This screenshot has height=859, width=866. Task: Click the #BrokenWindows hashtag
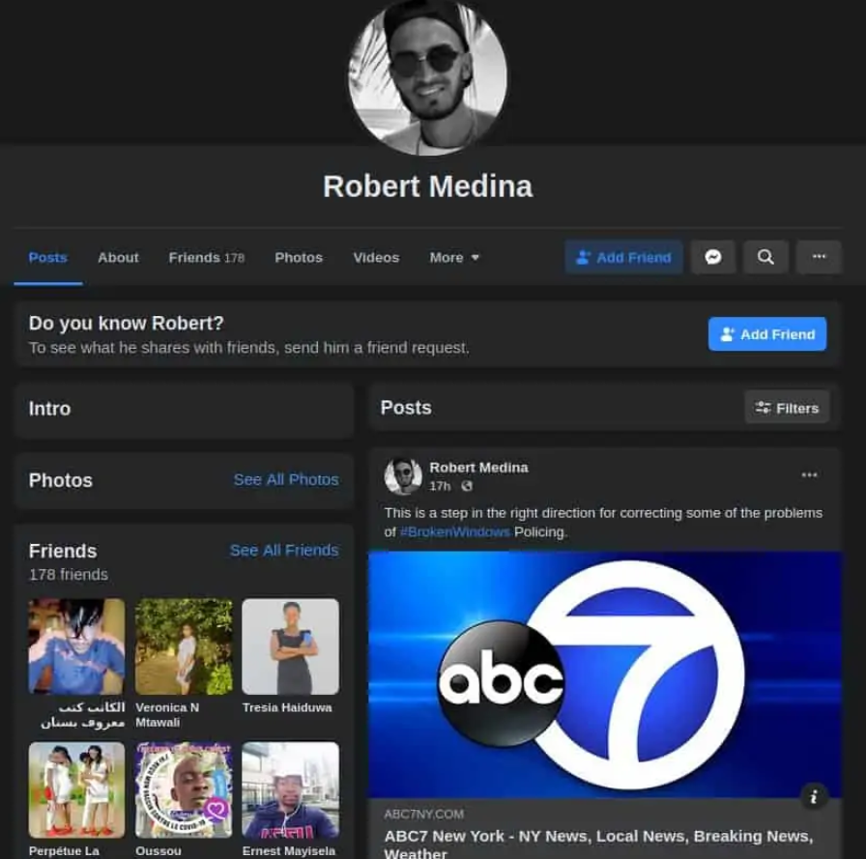pos(454,531)
